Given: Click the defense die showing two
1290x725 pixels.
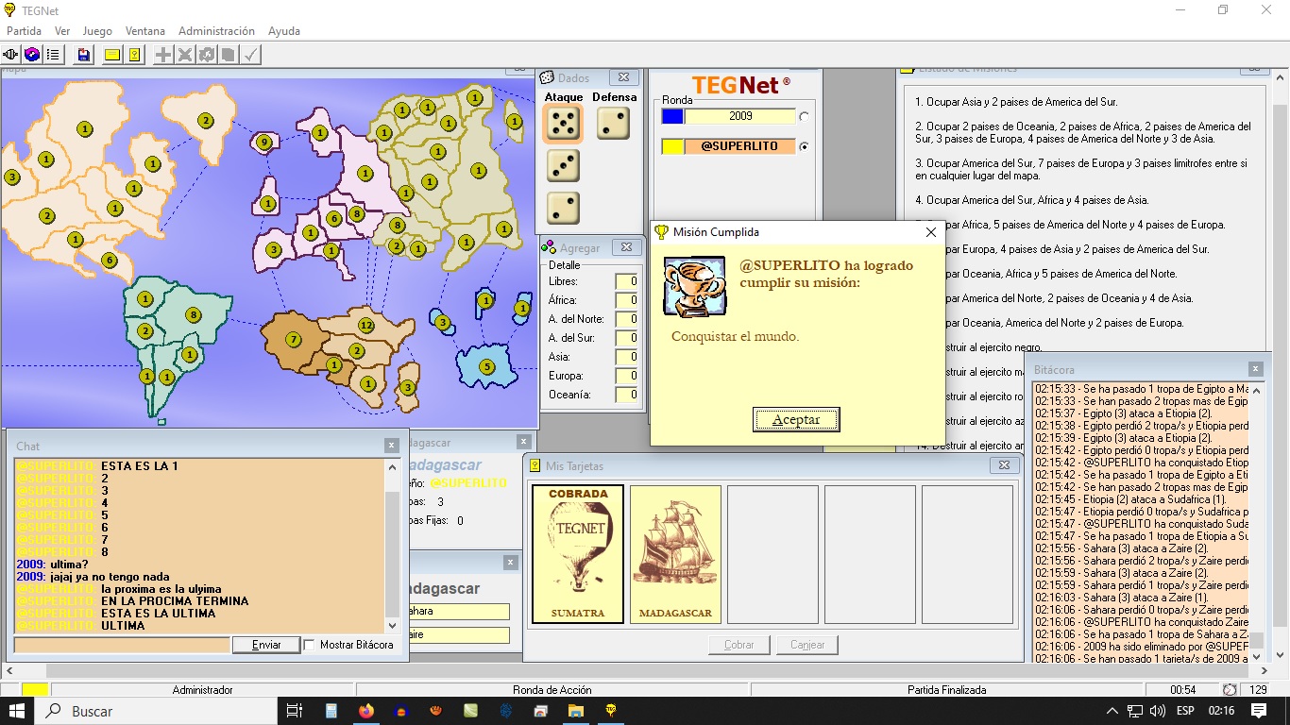Looking at the screenshot, I should click(613, 124).
